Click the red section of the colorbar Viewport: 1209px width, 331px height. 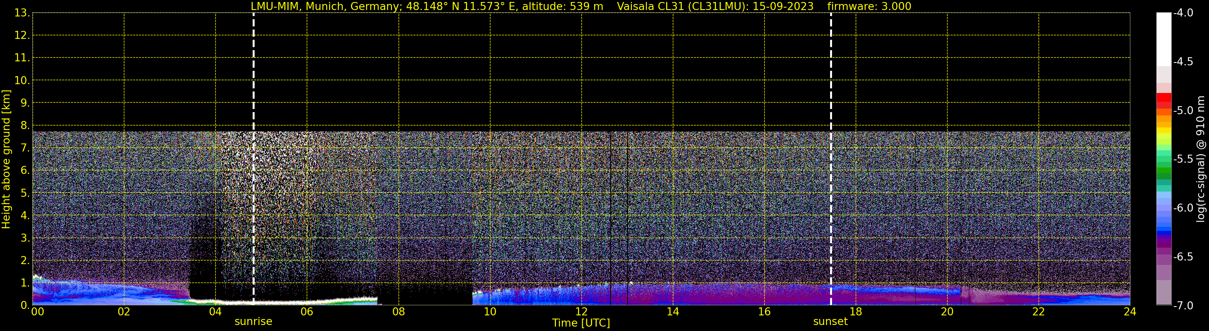tap(1164, 101)
